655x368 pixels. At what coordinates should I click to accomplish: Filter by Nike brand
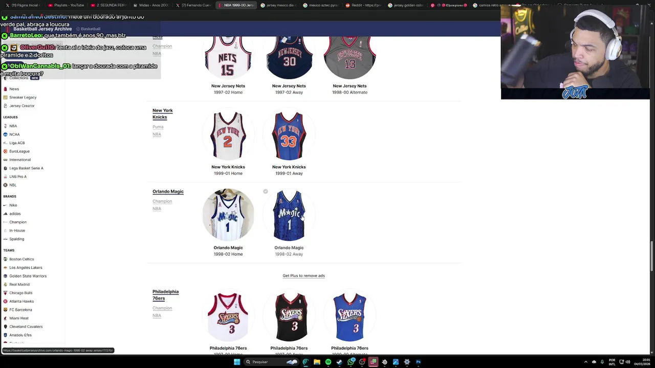pyautogui.click(x=10, y=205)
